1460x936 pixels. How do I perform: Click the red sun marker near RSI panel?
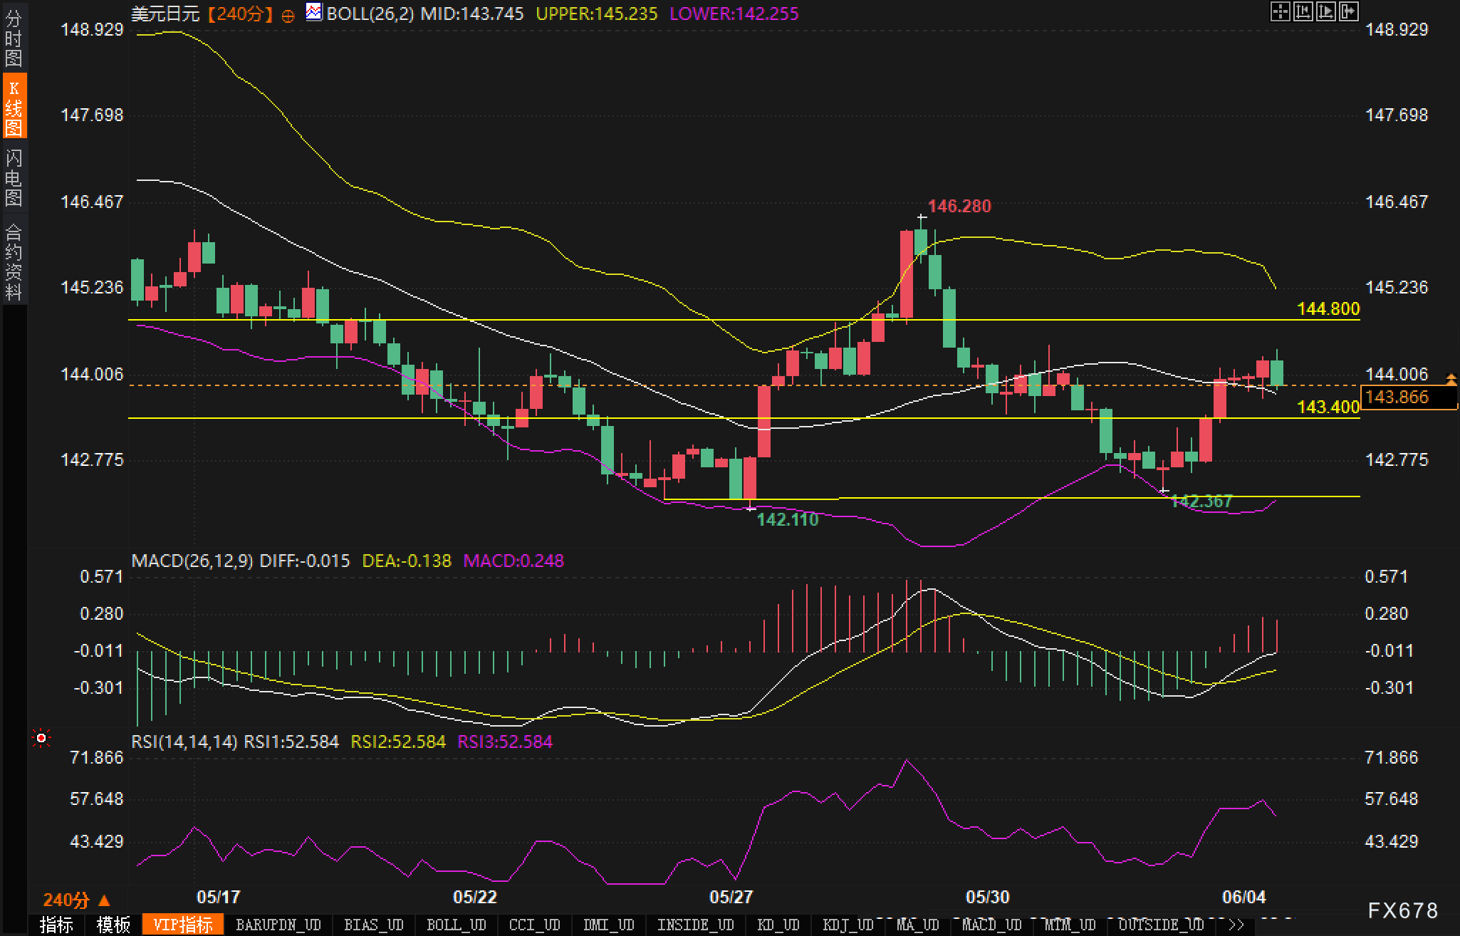(41, 739)
